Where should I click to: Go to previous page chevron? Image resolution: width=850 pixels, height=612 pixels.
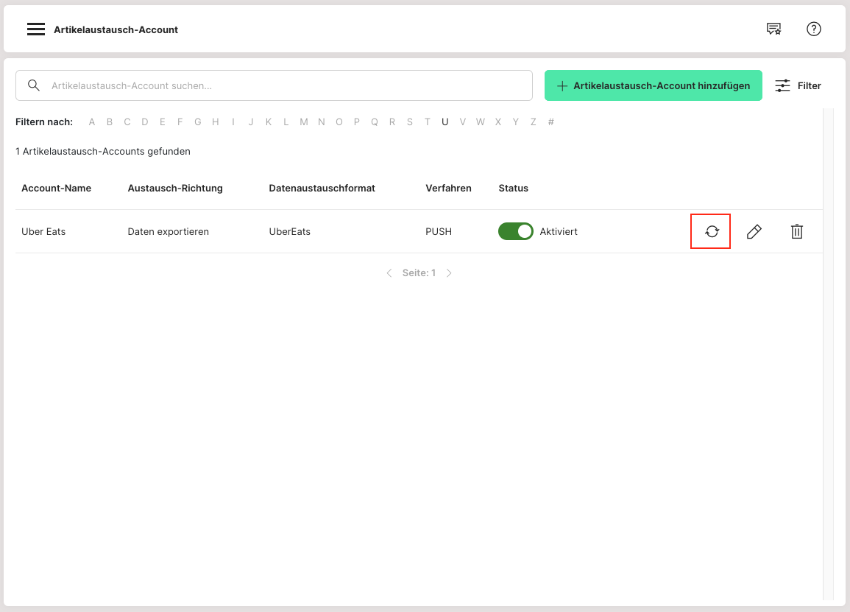389,273
